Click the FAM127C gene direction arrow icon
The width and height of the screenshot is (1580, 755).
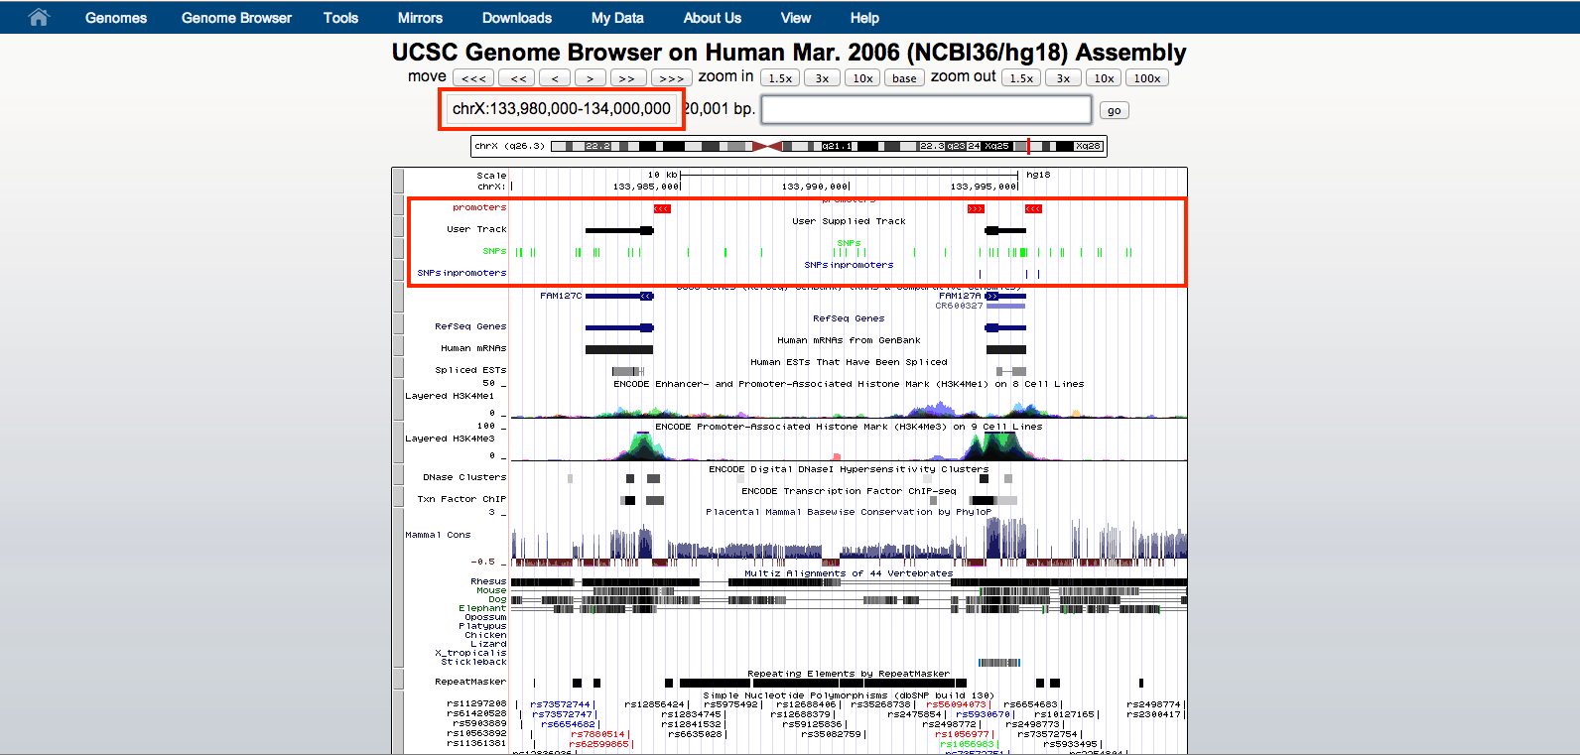[x=647, y=296]
